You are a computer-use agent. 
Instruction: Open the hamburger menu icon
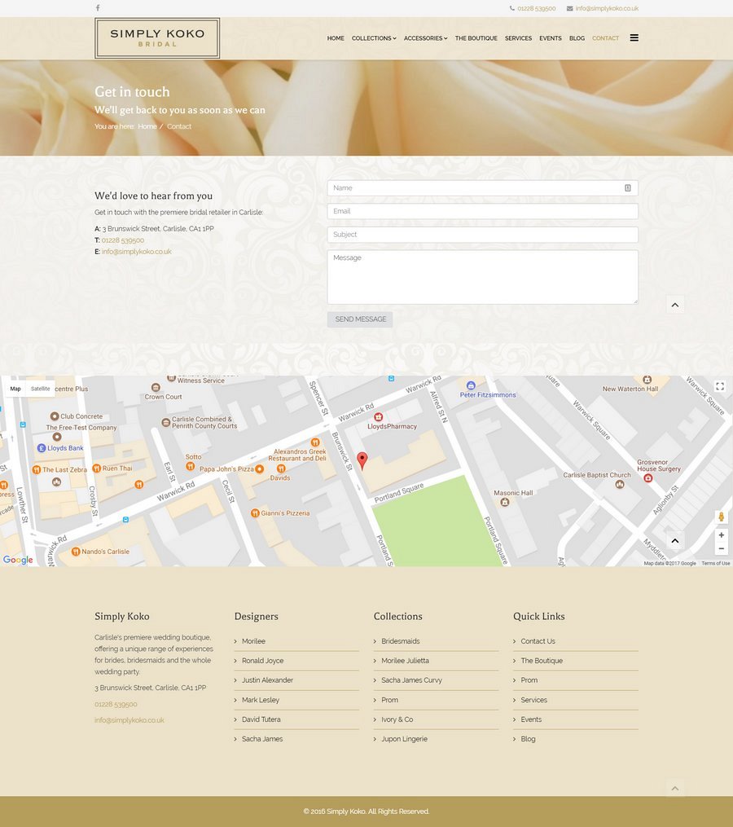634,37
